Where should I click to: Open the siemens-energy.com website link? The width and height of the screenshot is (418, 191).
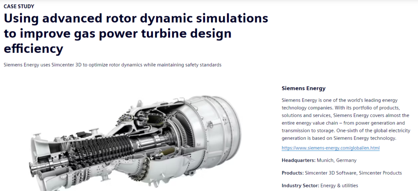331,148
